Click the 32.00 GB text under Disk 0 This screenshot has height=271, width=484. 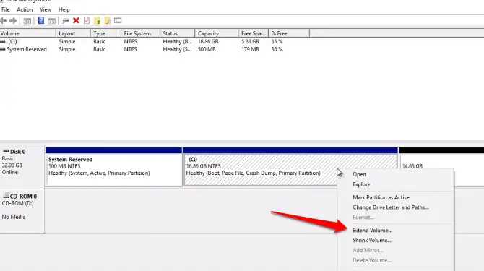tap(12, 165)
